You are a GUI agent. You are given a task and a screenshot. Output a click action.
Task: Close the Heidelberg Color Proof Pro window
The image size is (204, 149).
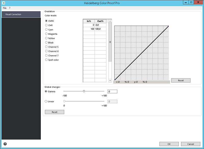[198, 2]
